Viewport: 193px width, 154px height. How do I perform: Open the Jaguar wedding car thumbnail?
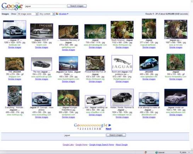coord(95,101)
